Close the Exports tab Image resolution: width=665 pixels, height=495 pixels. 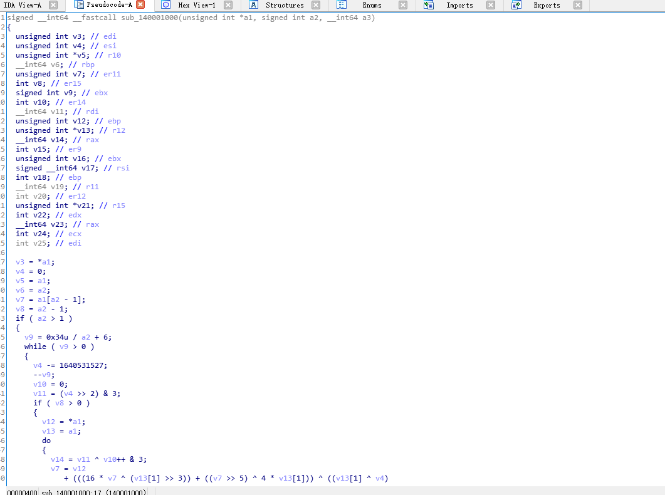tap(578, 5)
